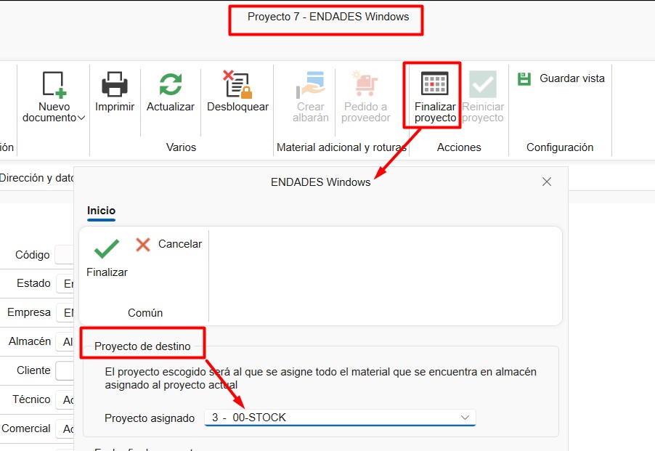Open the Proyecto asignado combo box
The image size is (655, 451).
tap(334, 418)
